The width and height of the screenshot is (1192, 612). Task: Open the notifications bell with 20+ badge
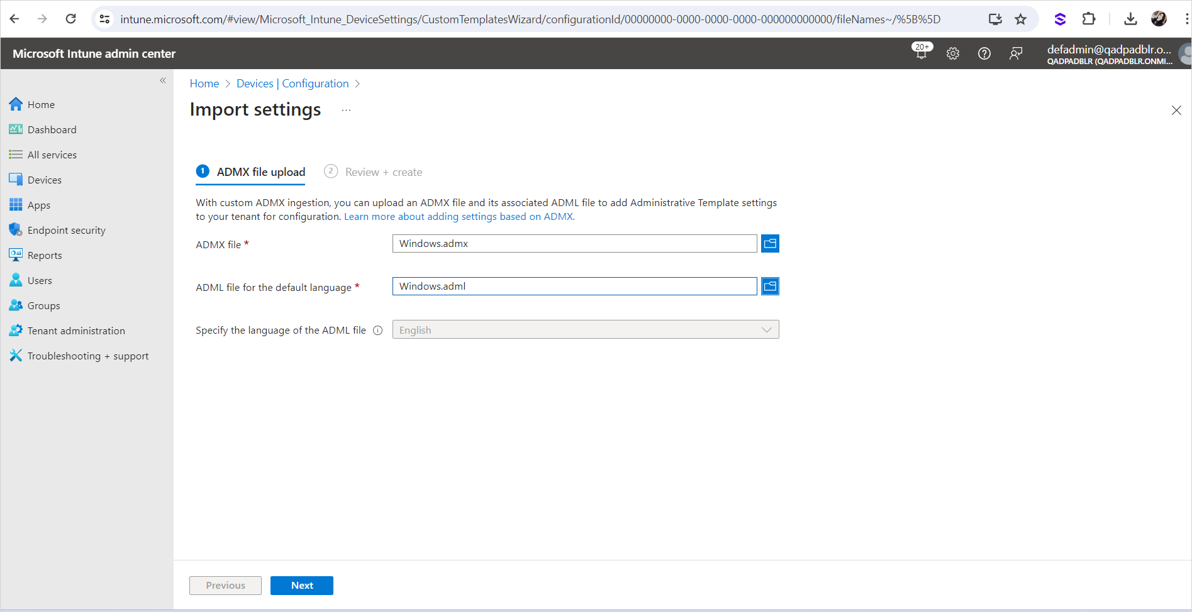pos(922,52)
